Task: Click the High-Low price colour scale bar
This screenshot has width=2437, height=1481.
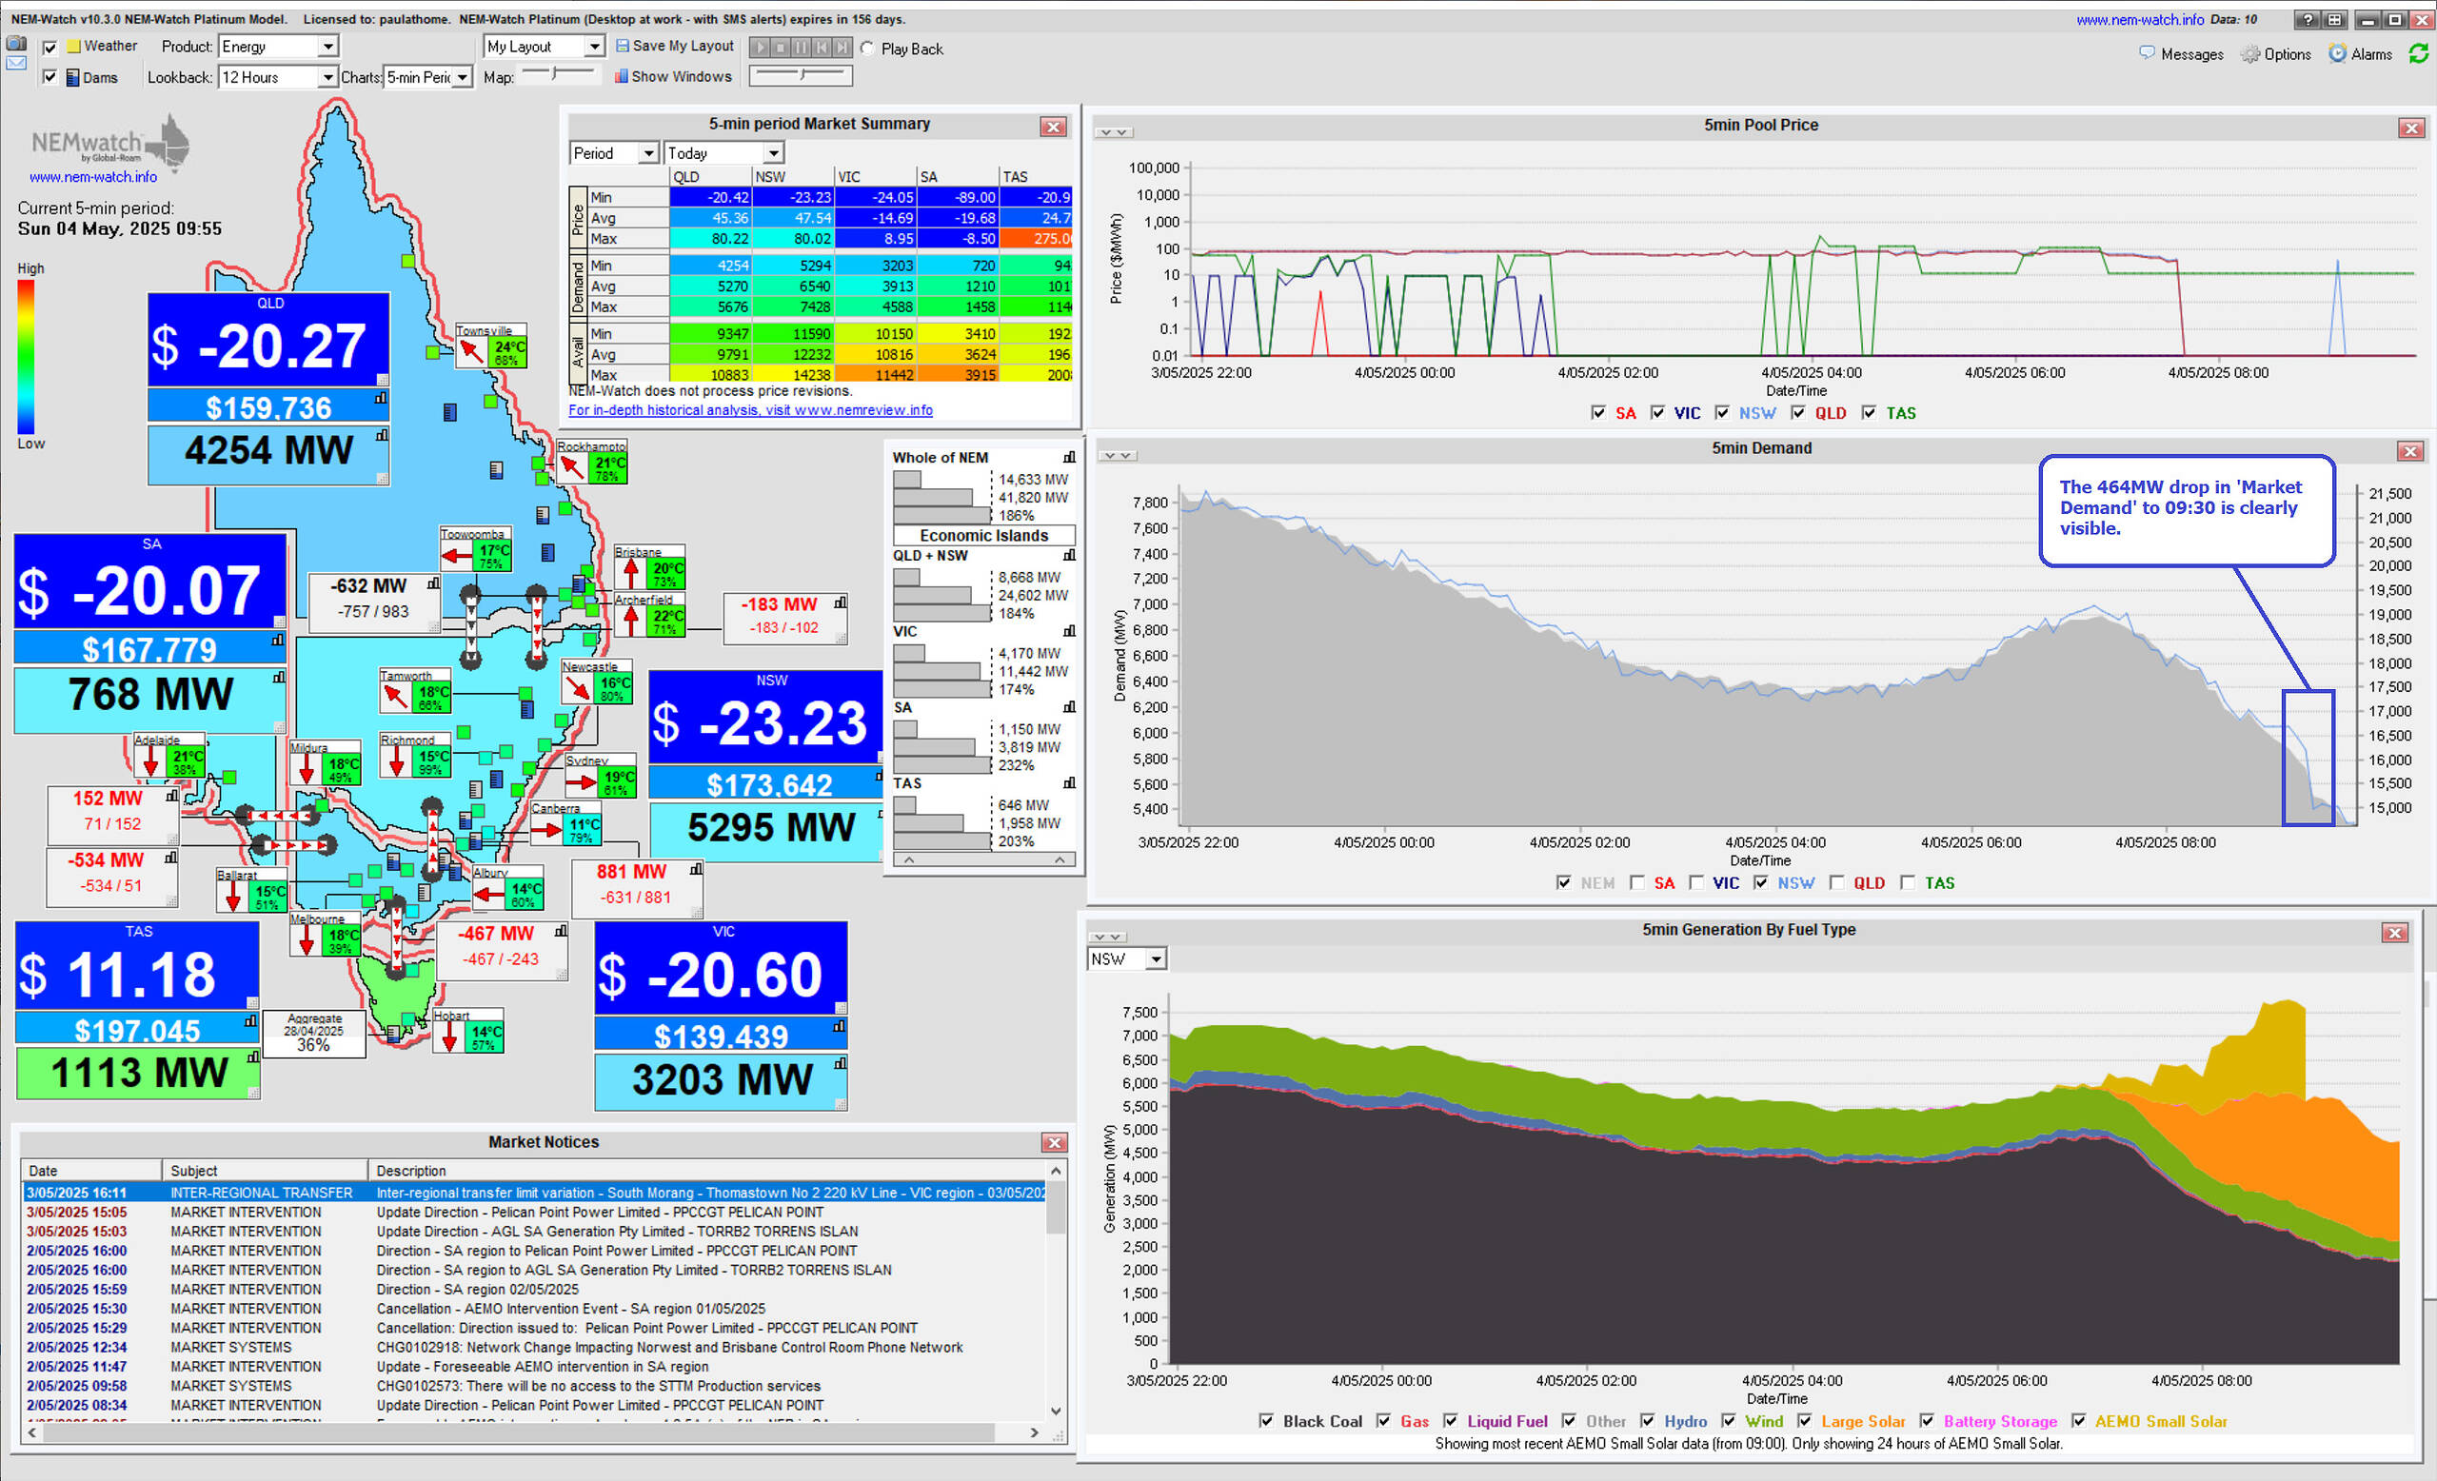Action: click(26, 357)
